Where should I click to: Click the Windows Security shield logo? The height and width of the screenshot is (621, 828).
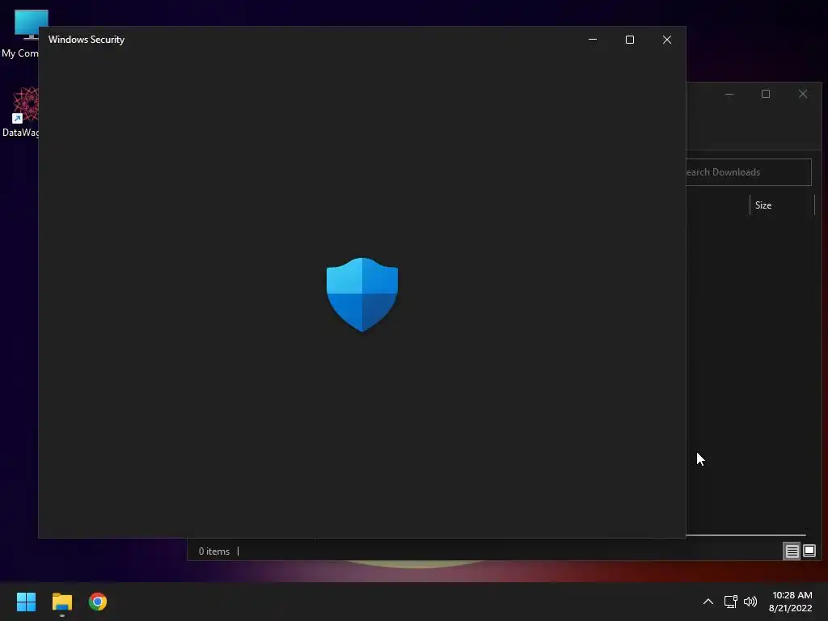[362, 294]
